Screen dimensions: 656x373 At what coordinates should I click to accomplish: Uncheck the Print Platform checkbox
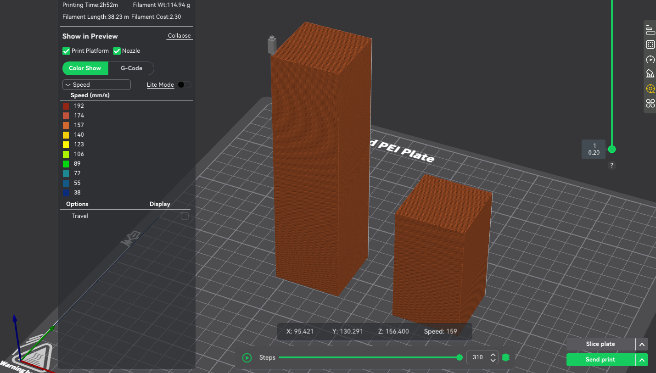tap(66, 51)
